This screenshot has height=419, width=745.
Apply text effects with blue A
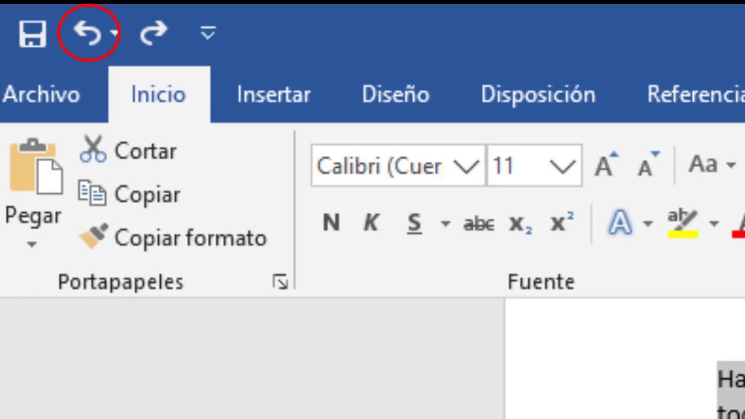[x=620, y=223]
